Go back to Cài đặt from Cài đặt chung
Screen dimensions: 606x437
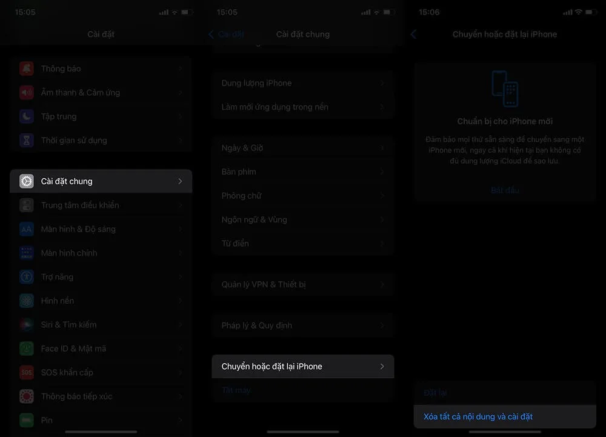point(227,35)
